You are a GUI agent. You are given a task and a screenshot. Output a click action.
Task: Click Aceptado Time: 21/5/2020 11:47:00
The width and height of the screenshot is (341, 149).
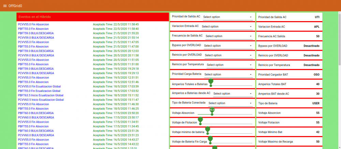116,46
